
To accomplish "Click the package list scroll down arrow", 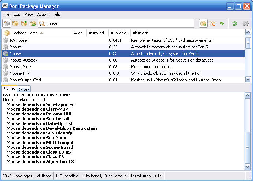I will point(248,80).
